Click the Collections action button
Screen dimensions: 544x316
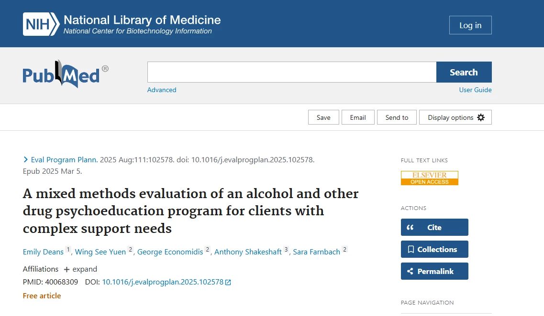tap(434, 249)
